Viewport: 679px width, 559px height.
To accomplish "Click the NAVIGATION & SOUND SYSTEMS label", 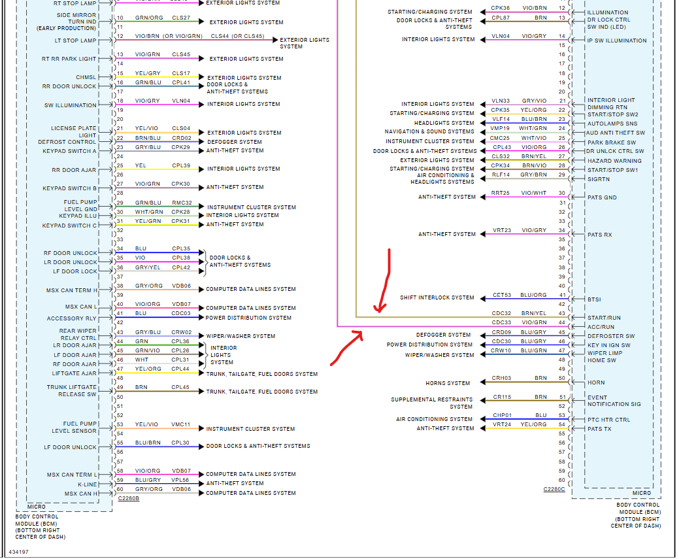I will [x=429, y=131].
